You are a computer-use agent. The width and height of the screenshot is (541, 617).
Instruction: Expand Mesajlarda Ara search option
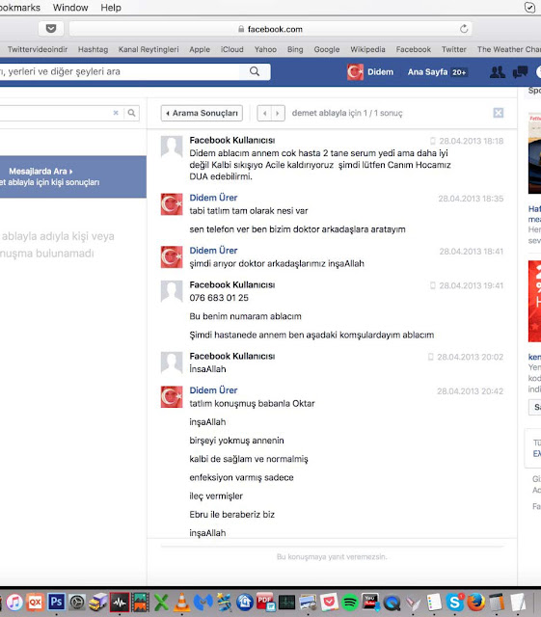[41, 172]
